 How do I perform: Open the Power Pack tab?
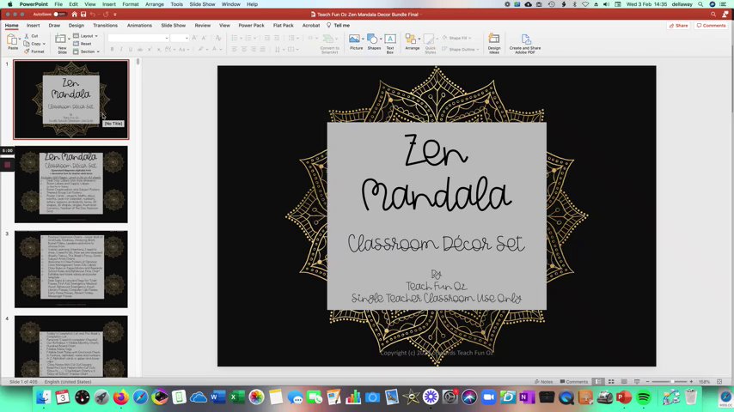(x=251, y=25)
